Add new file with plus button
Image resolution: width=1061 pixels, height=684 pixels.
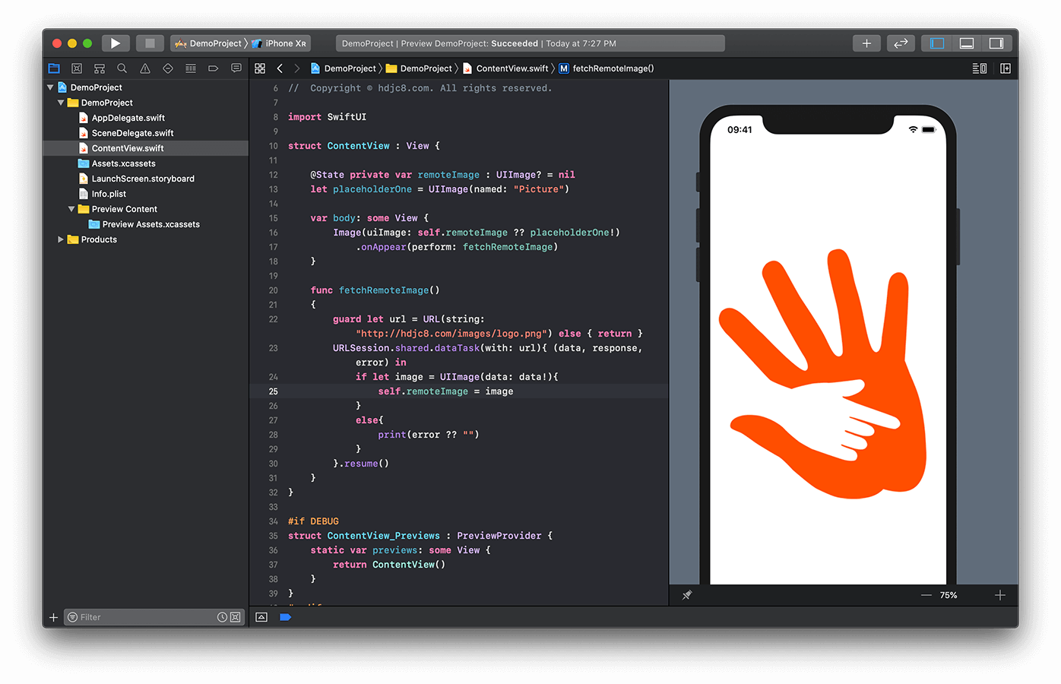[53, 617]
